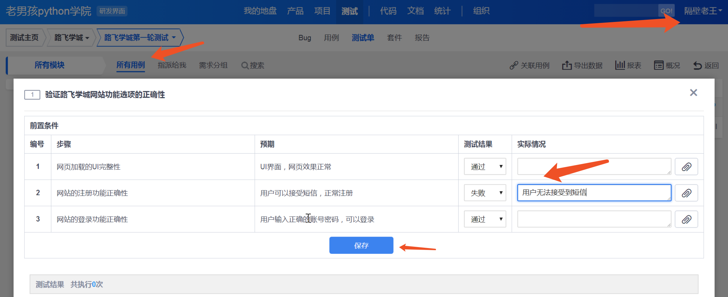This screenshot has width=728, height=297.
Task: Open step 3 test result dropdown
Action: [485, 219]
